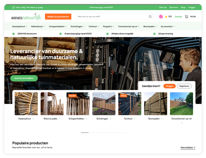Expand the Tuinhout navigation menu
The image size is (206, 158).
point(93,26)
